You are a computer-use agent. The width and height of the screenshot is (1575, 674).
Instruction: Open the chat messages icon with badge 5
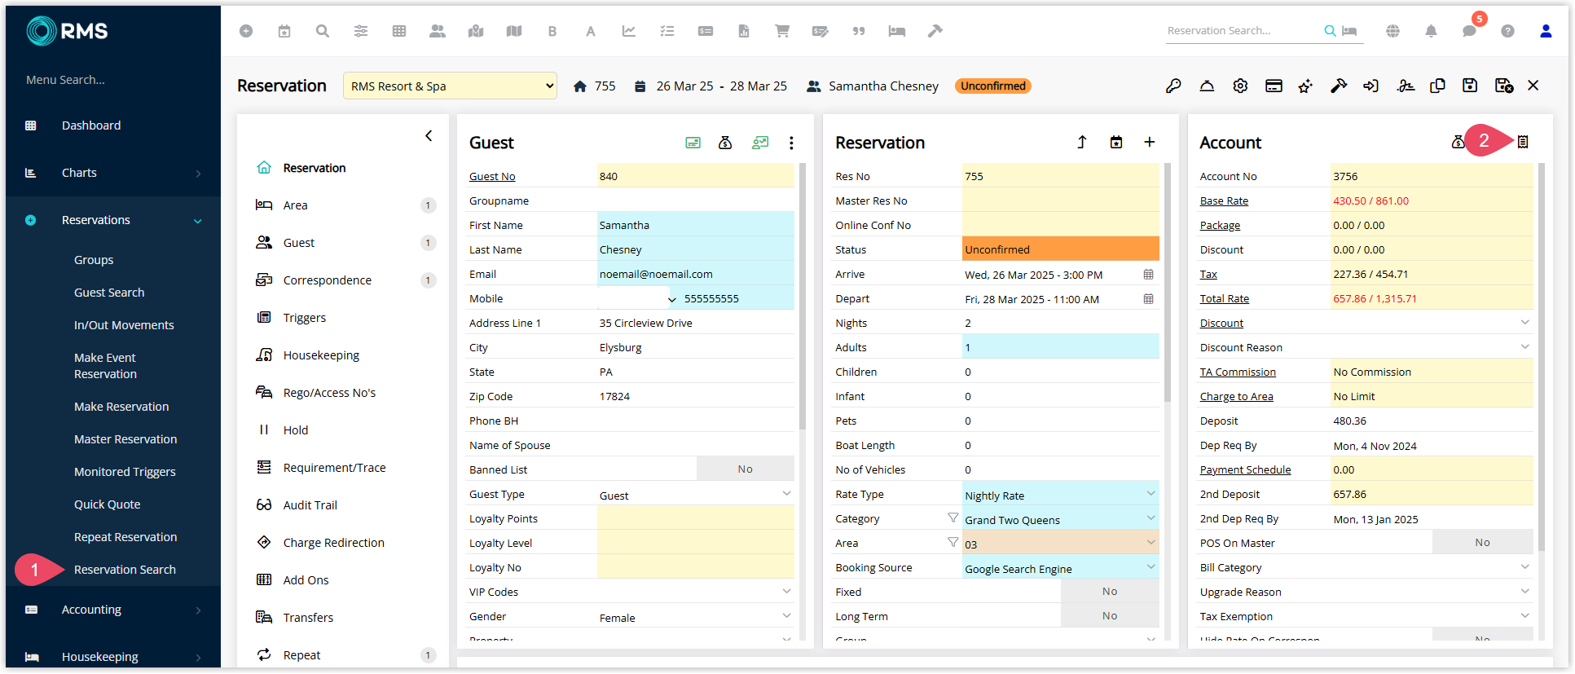(x=1469, y=31)
